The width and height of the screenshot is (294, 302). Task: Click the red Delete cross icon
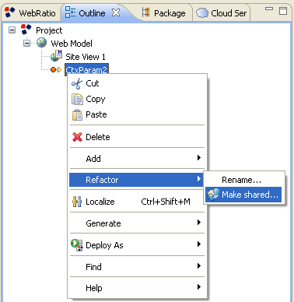point(77,137)
